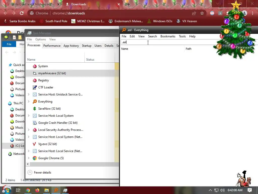Bookmark this page with the star icon
258x194 pixels.
202,13
